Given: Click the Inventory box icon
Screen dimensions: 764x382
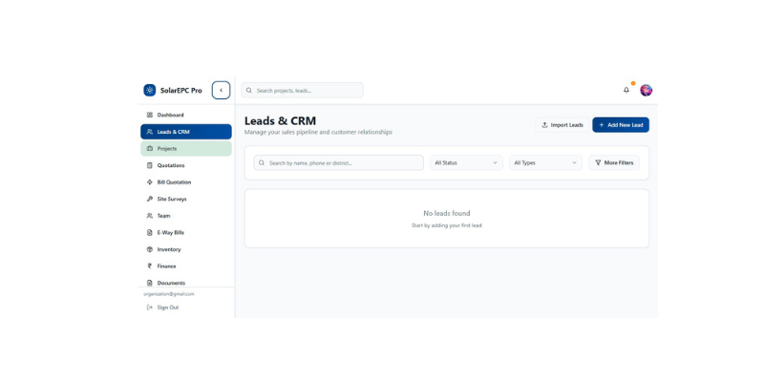Looking at the screenshot, I should tap(150, 249).
